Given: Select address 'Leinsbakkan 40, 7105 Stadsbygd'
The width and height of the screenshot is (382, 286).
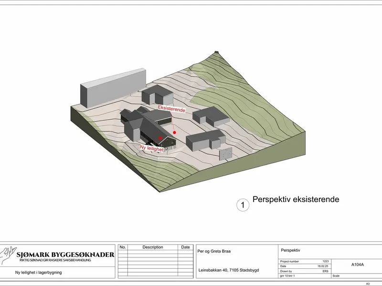Looking at the screenshot, I should pos(229,270).
